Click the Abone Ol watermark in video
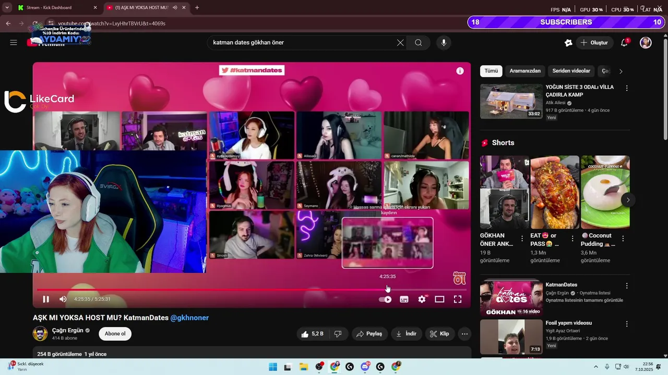The width and height of the screenshot is (668, 375). coord(459,278)
